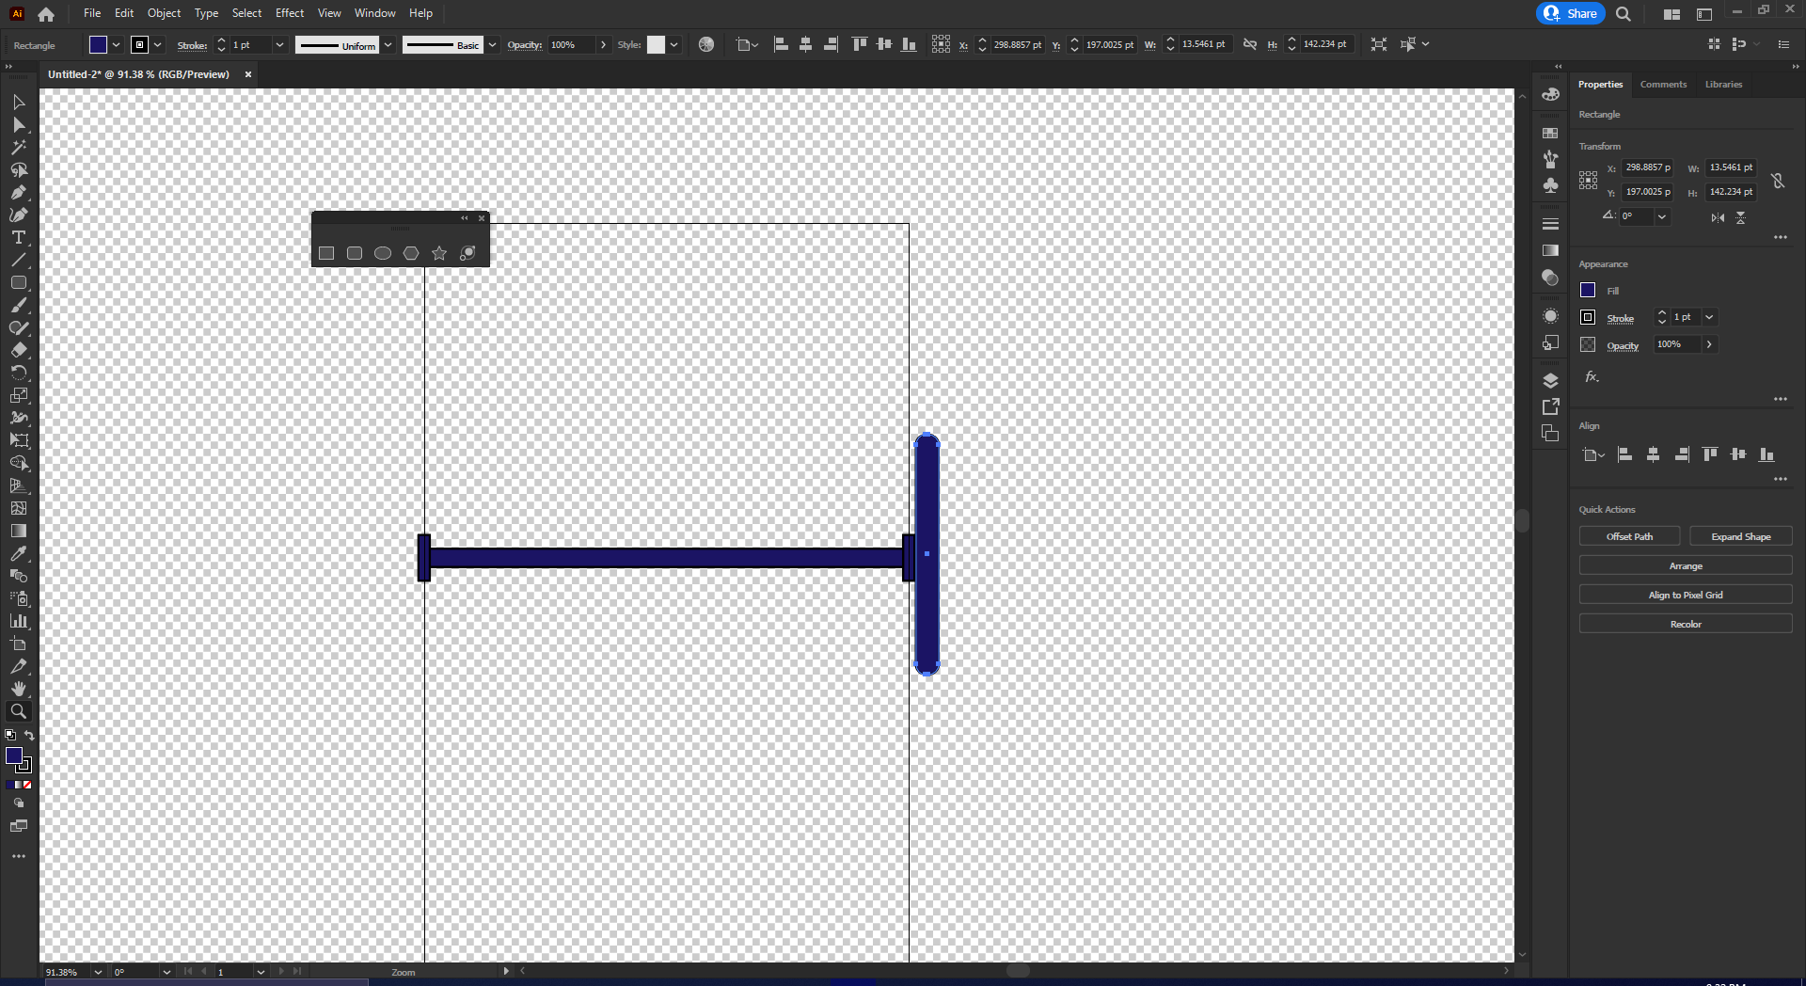Screen dimensions: 1806x986
Task: Select the Eraser tool
Action: click(x=18, y=350)
